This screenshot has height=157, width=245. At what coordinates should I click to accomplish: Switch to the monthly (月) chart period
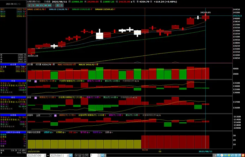click(x=62, y=6)
